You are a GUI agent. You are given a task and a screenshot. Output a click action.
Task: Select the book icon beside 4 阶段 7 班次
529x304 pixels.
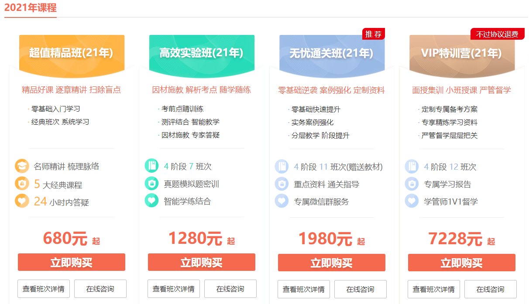152,166
